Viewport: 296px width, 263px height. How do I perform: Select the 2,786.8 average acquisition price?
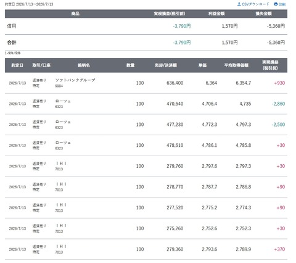pos(243,187)
